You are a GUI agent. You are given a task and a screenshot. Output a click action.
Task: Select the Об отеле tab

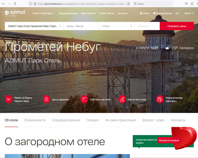12,120
